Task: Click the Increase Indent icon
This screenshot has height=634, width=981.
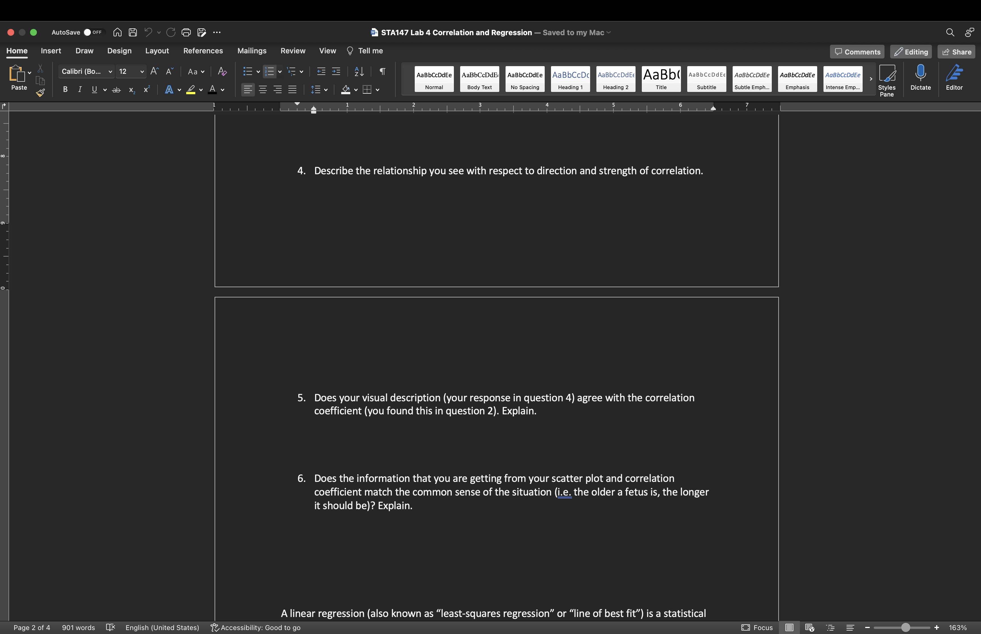Action: tap(336, 72)
